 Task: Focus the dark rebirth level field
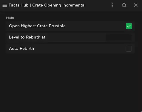(x=118, y=37)
